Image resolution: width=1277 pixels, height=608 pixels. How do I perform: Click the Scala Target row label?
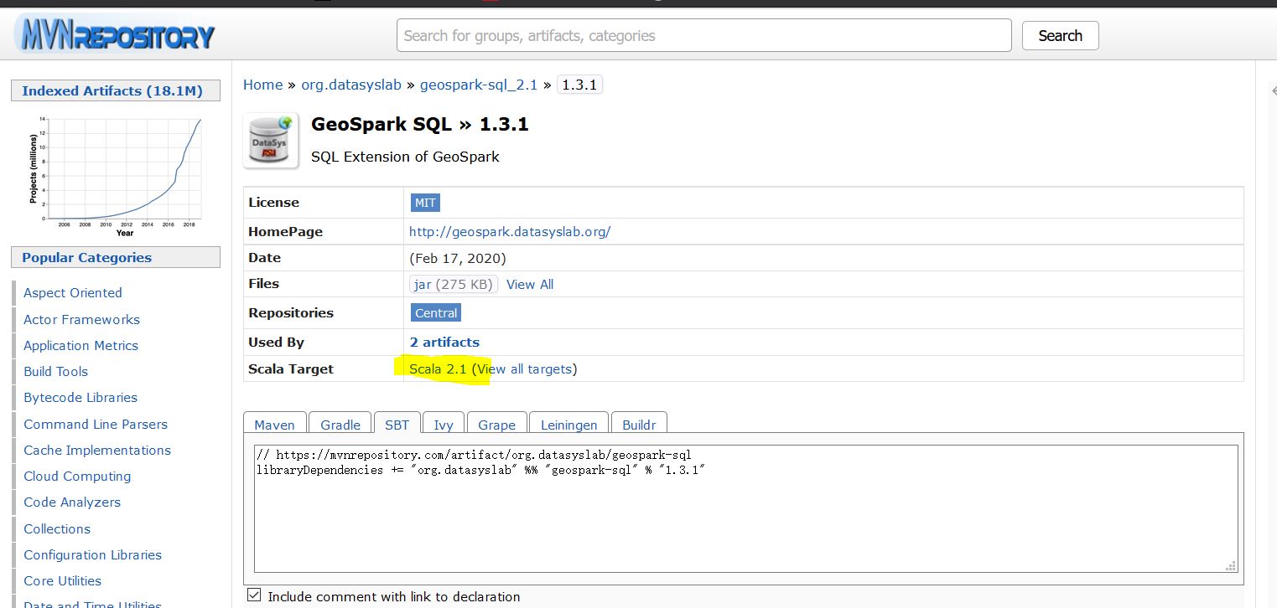(x=290, y=368)
